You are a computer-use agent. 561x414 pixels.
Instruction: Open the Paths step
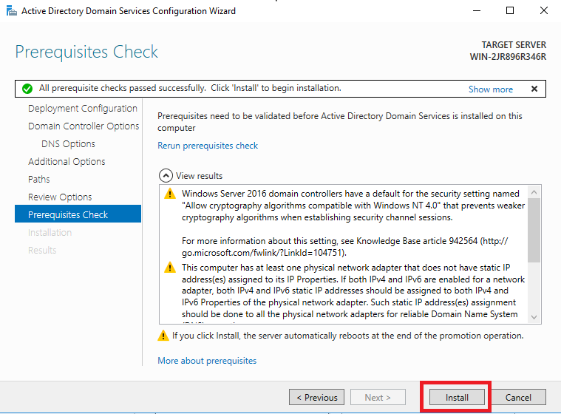point(39,179)
